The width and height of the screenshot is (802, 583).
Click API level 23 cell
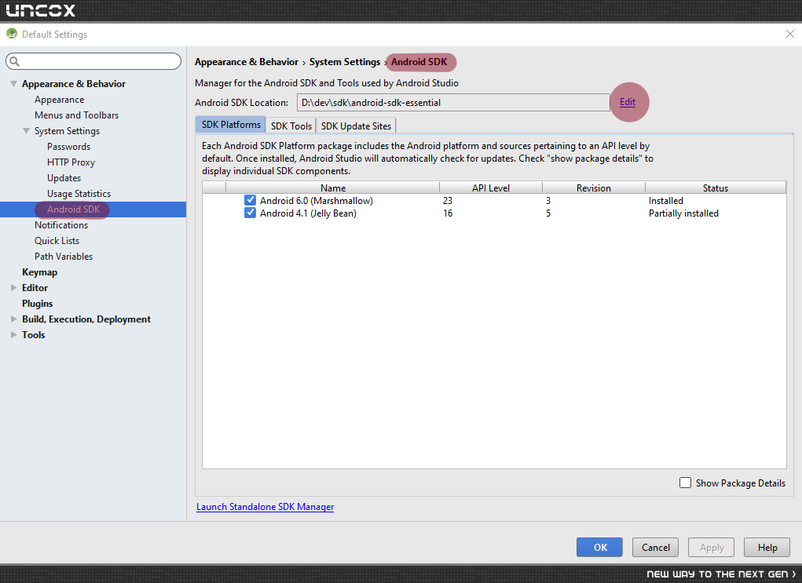[448, 201]
